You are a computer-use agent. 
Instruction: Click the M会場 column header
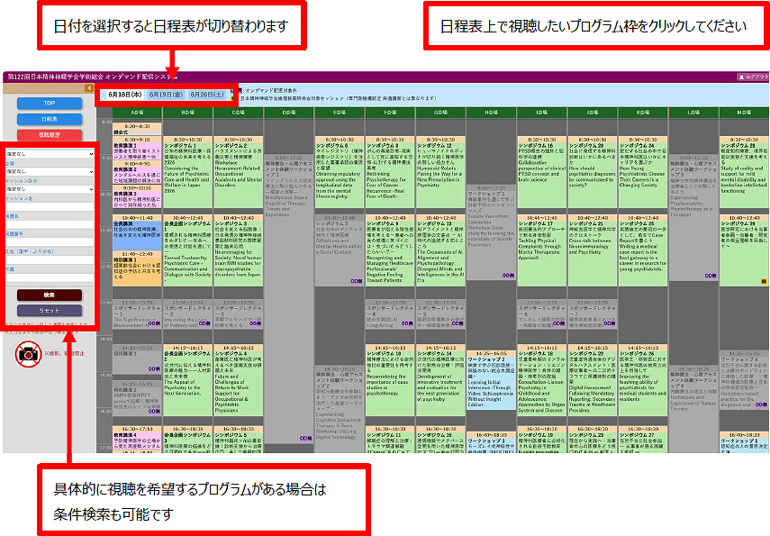click(744, 113)
